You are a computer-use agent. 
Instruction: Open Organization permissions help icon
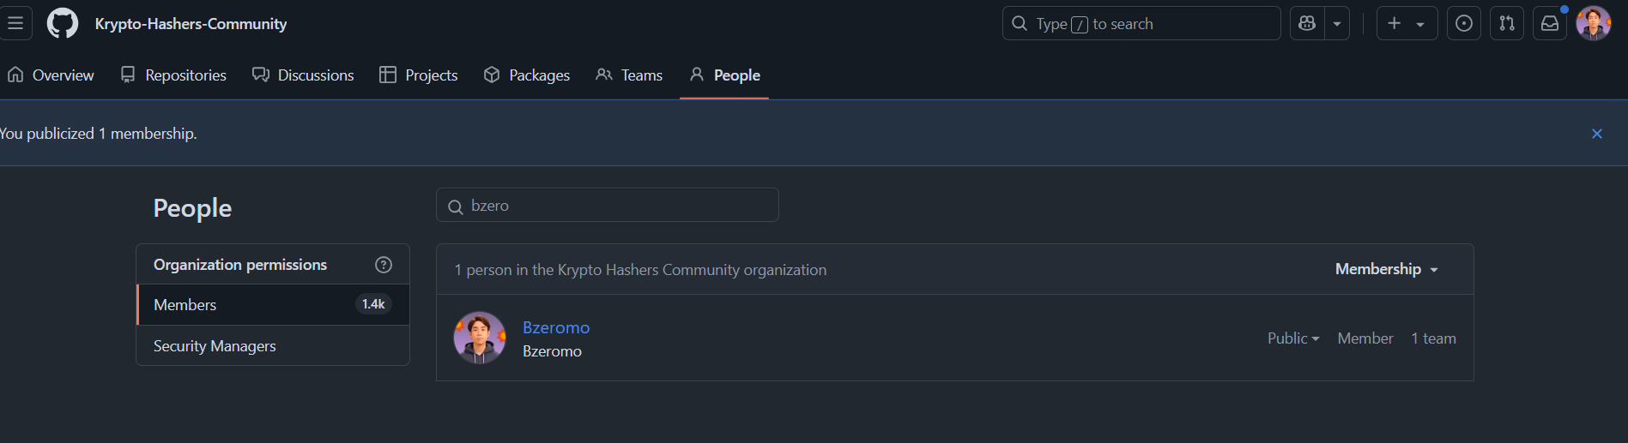pyautogui.click(x=384, y=265)
